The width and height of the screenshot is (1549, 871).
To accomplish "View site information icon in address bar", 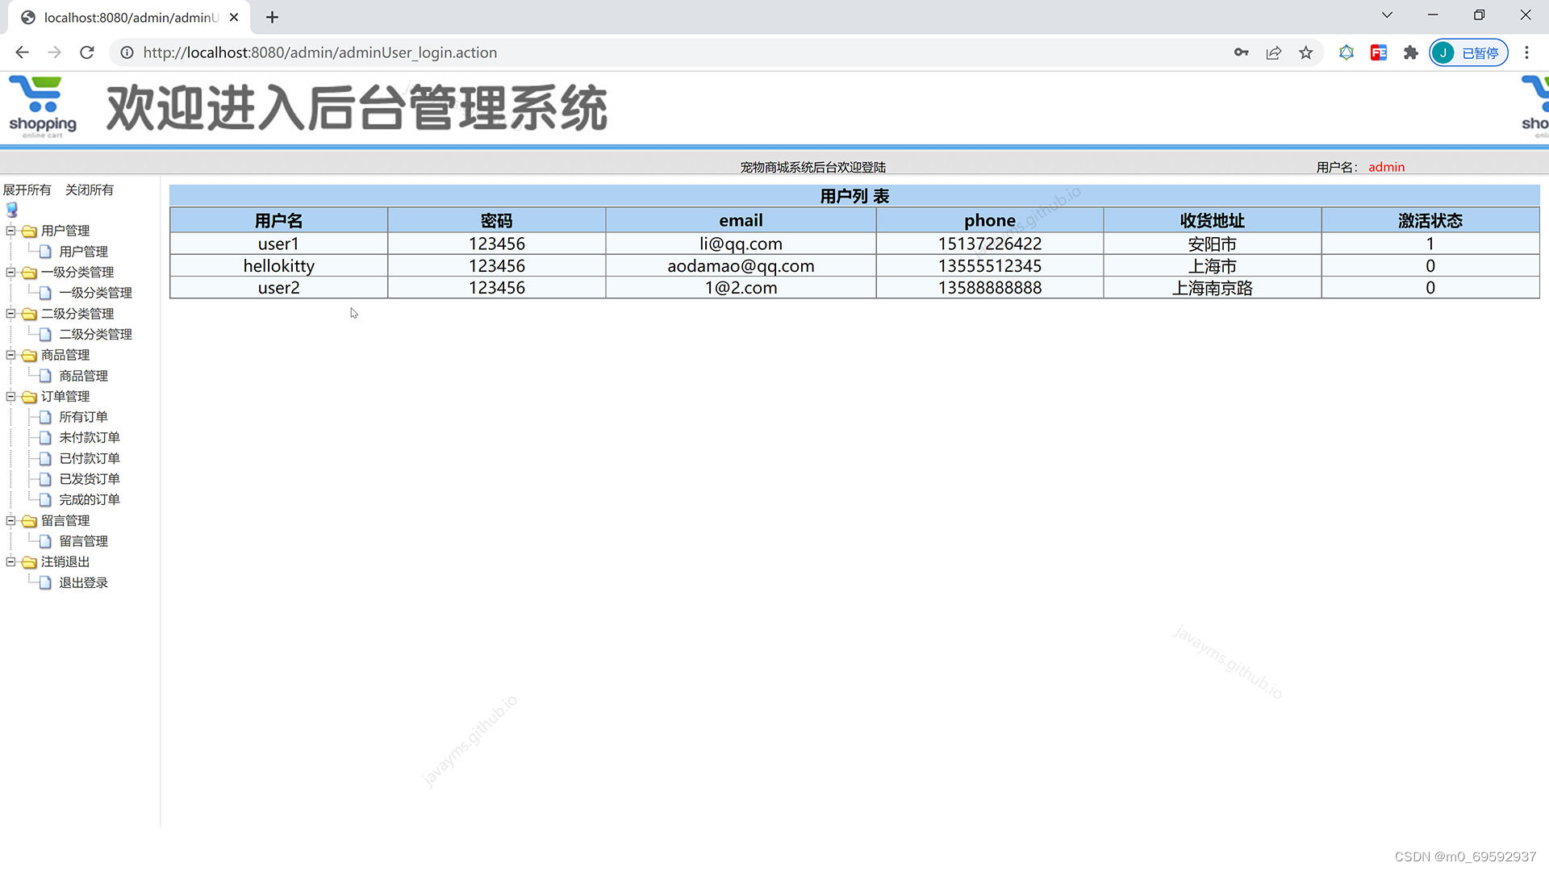I will [x=127, y=52].
